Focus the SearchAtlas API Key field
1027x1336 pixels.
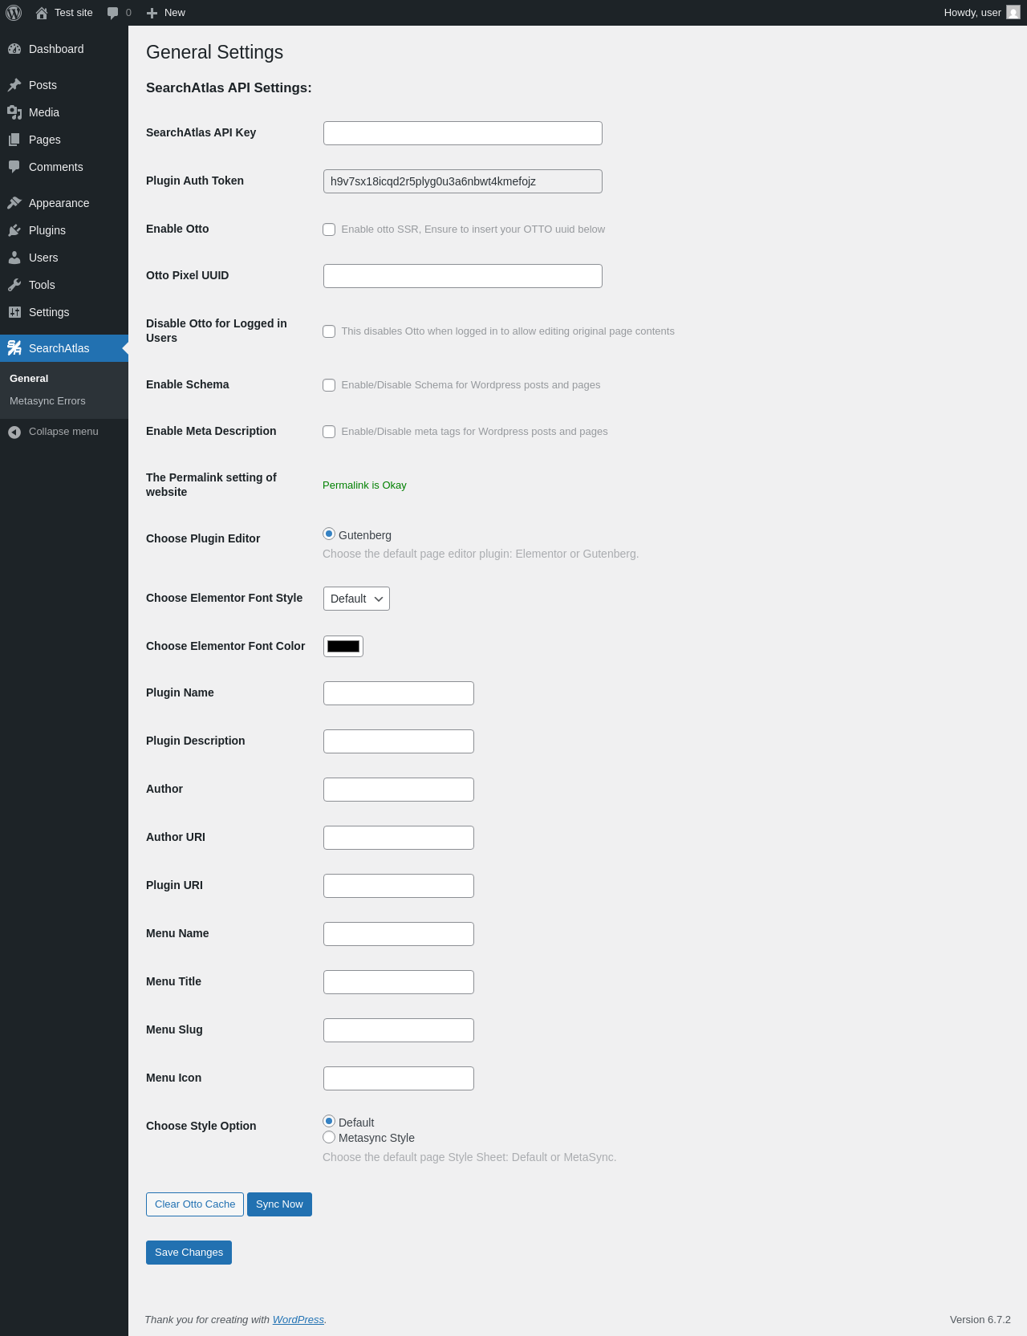coord(463,133)
